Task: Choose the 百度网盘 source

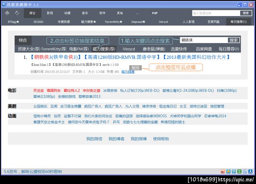Action: click(214, 22)
